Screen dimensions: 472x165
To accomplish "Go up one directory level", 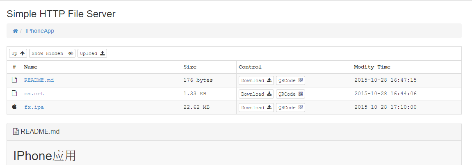I will point(18,53).
